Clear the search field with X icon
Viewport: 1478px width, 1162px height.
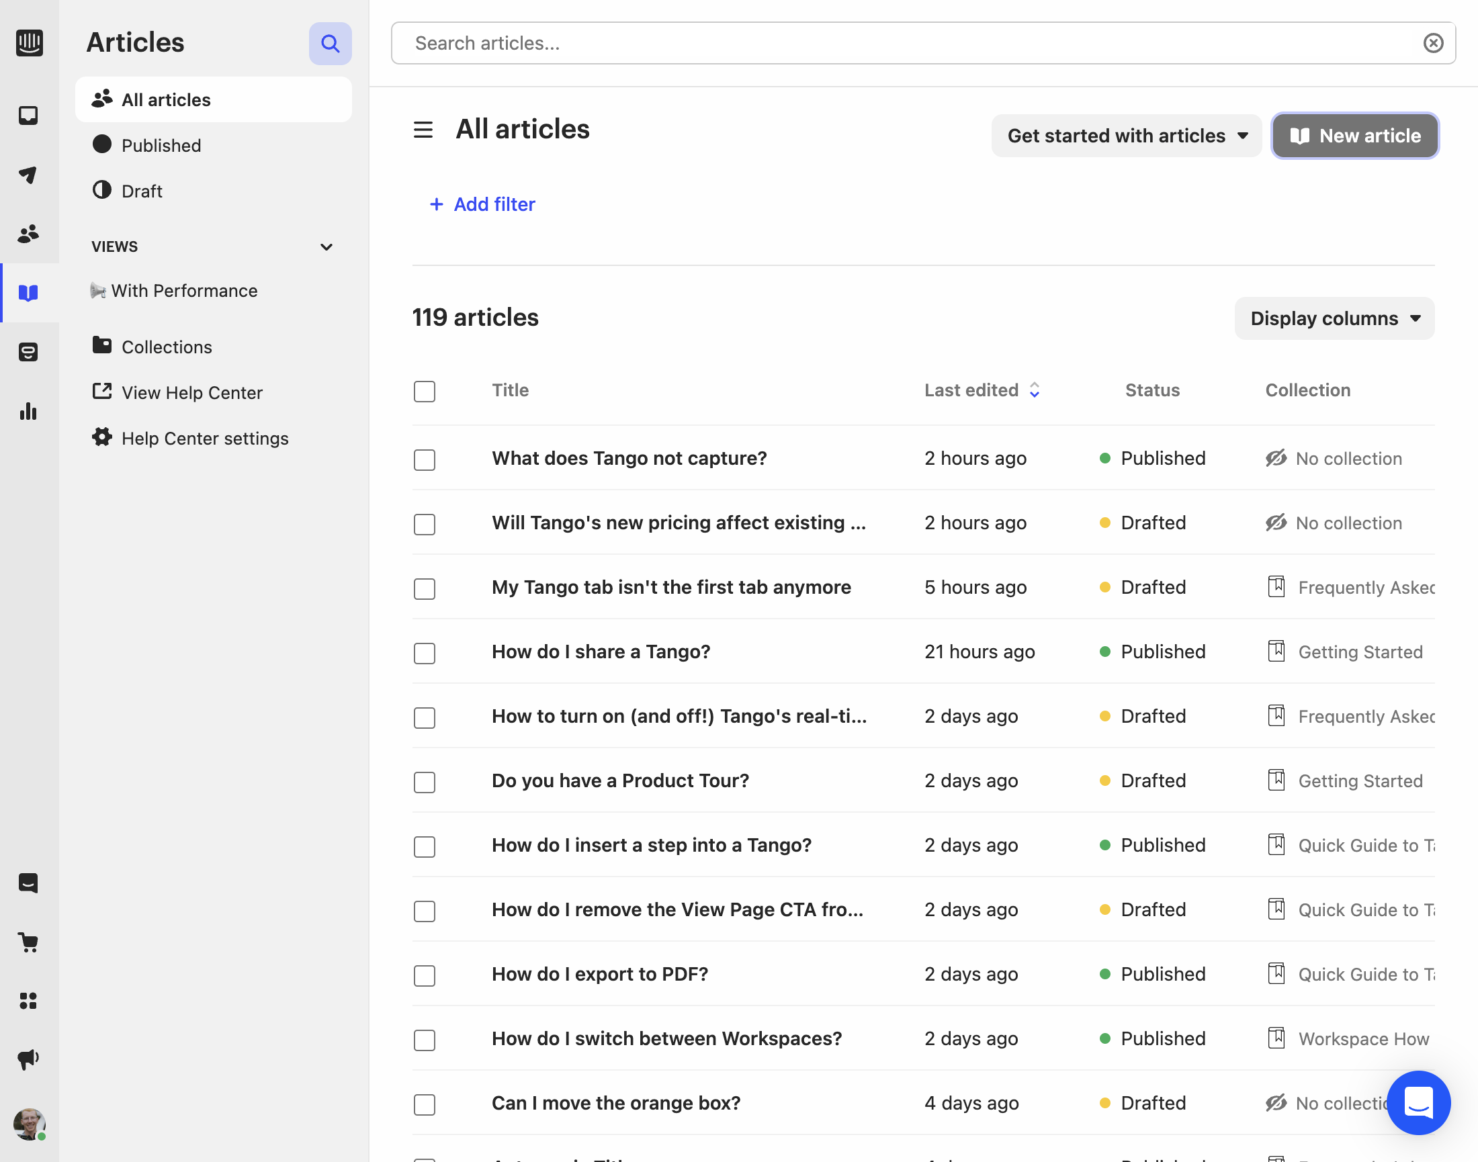[x=1433, y=44]
